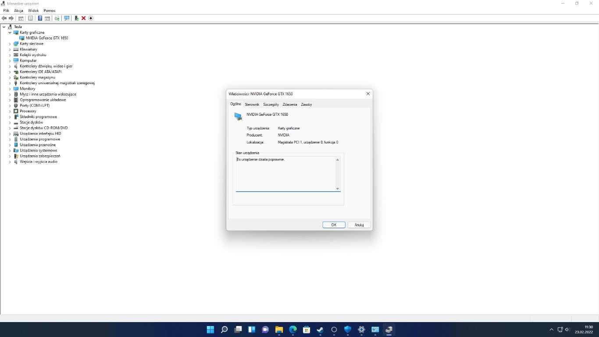The width and height of the screenshot is (599, 337).
Task: Click scroll-down arrow in Stan urządzenia box
Action: pyautogui.click(x=338, y=189)
